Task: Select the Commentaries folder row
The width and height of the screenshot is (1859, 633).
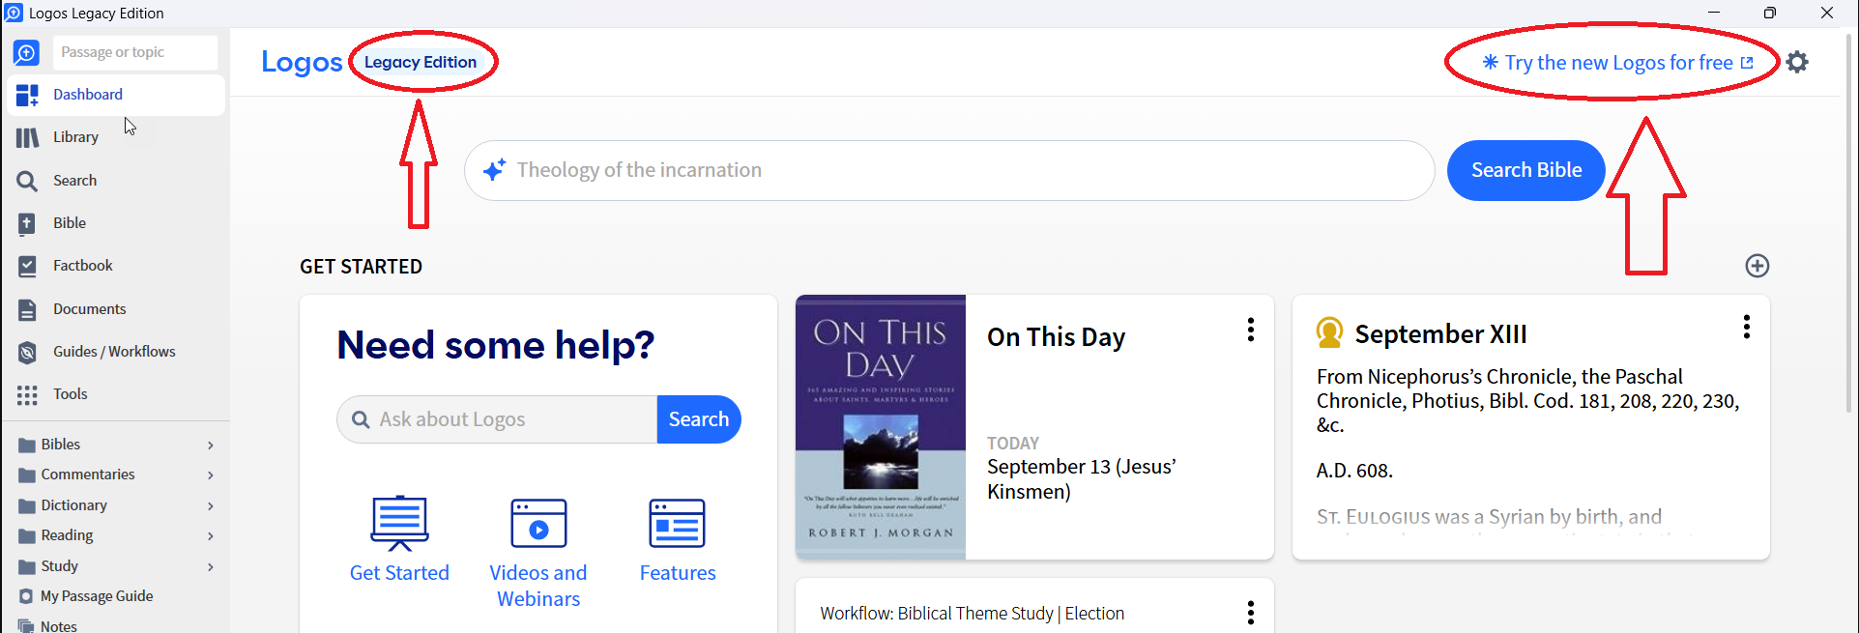Action: tap(116, 475)
